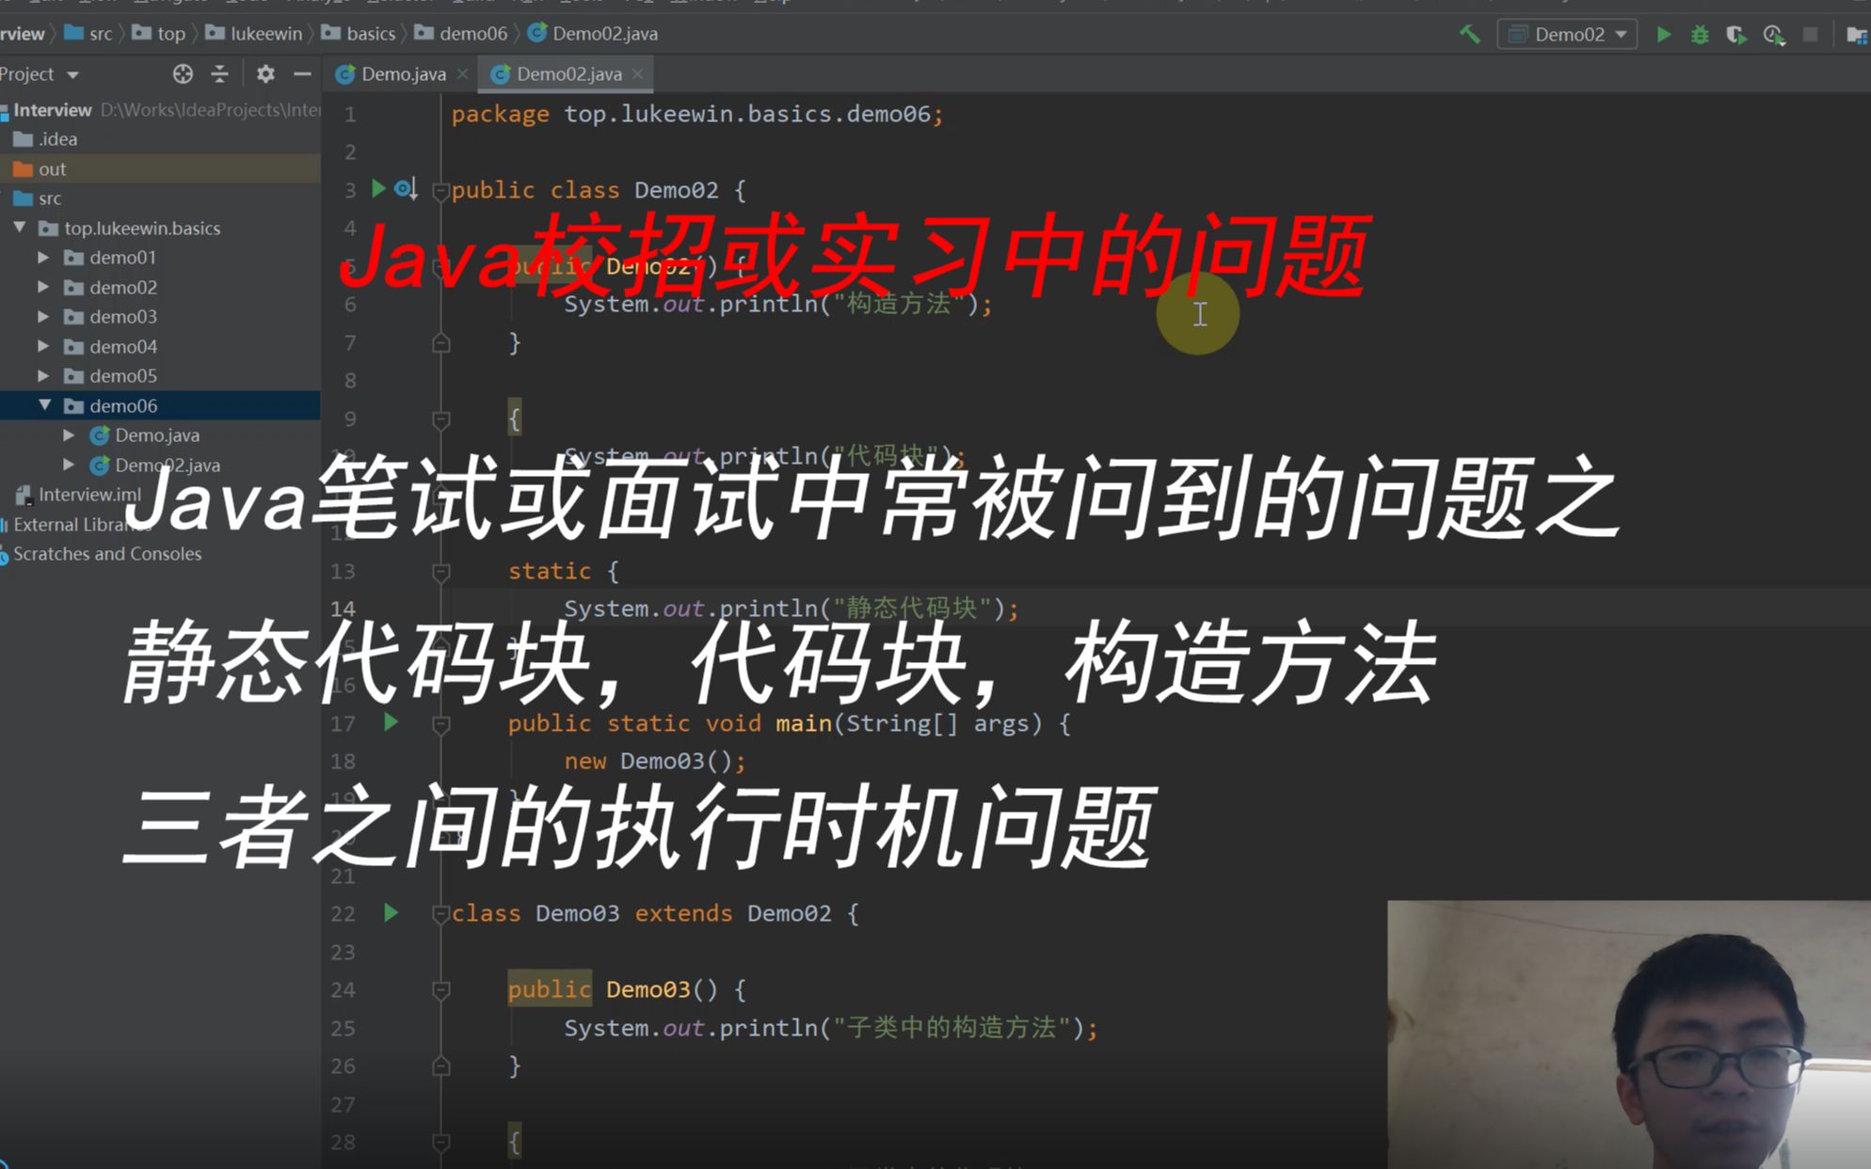
Task: Select the Debug run configuration icon
Action: (1700, 37)
